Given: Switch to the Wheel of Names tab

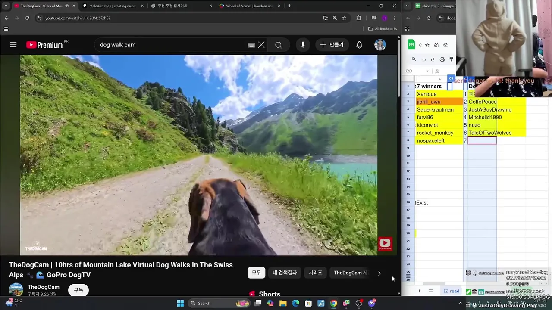Looking at the screenshot, I should click(250, 6).
